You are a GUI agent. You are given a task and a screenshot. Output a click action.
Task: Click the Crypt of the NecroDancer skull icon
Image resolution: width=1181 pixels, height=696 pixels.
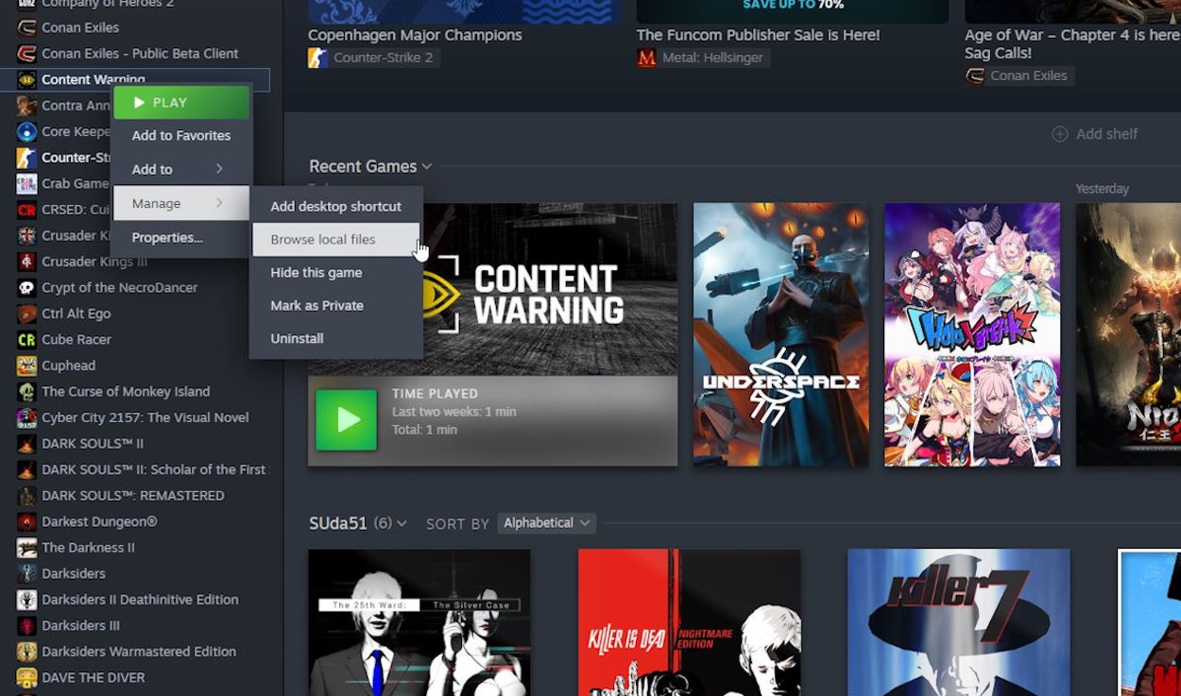pyautogui.click(x=26, y=288)
